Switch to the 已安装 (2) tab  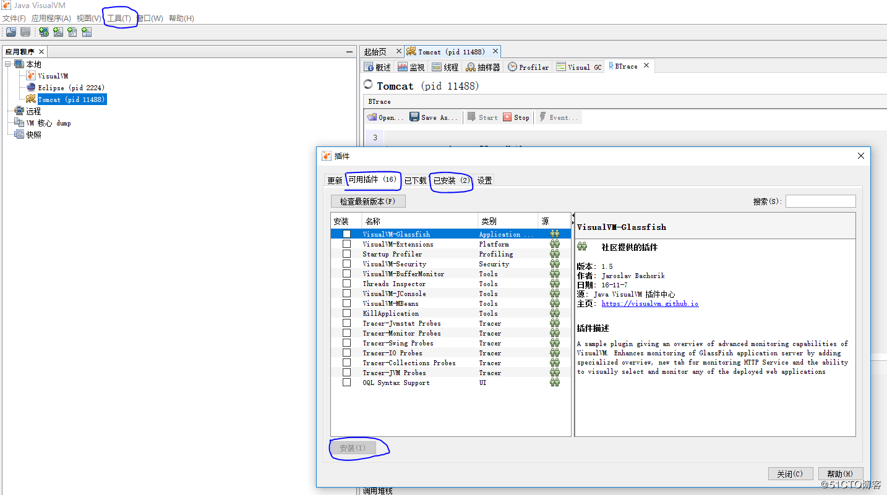452,180
